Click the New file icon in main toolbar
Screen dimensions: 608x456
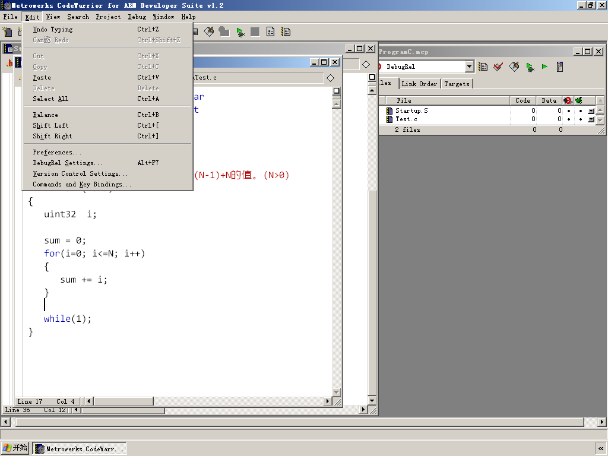click(x=7, y=32)
